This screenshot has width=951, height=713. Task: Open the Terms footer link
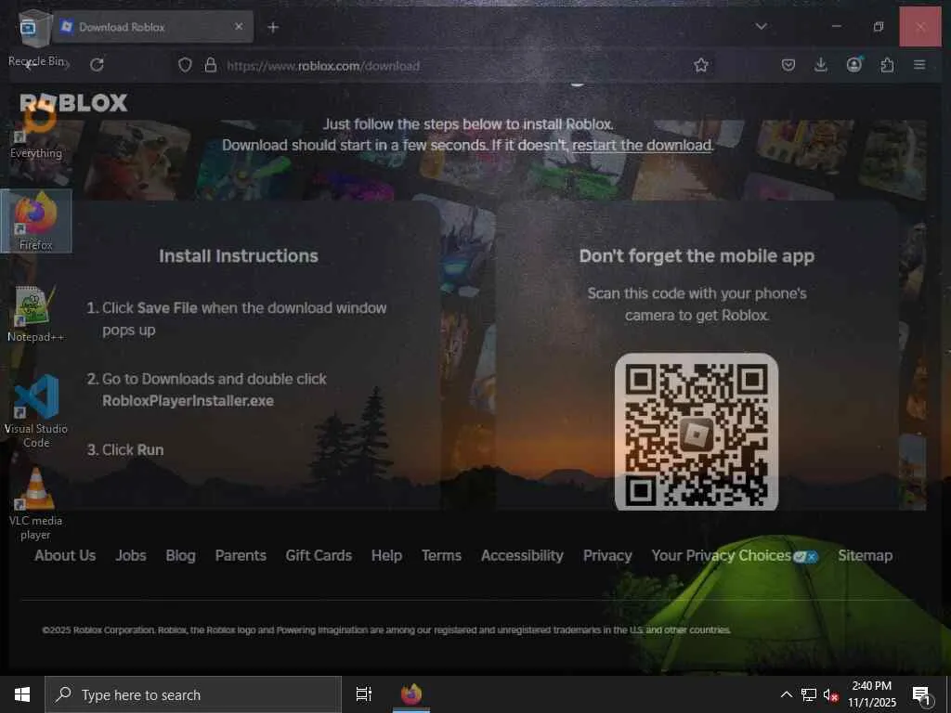[x=441, y=555]
